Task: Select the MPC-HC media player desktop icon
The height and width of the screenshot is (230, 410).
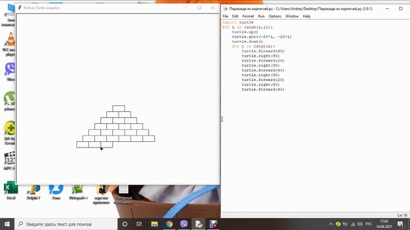Action: coord(10,161)
